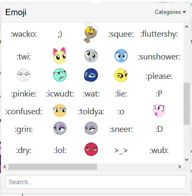Pick the yellow pony with pink bow emoji
This screenshot has height=196, width=192.
pyautogui.click(x=60, y=56)
